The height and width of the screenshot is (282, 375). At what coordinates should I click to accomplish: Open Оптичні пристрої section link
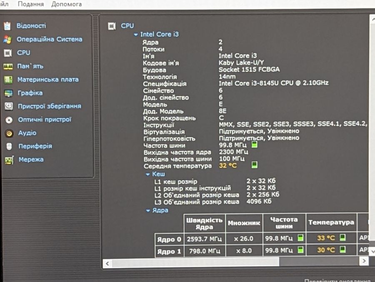coord(45,120)
